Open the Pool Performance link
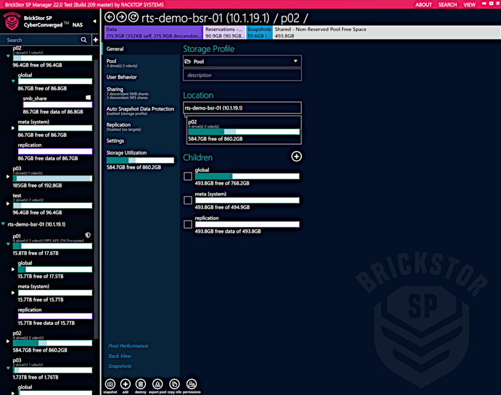501x395 pixels. (x=128, y=345)
